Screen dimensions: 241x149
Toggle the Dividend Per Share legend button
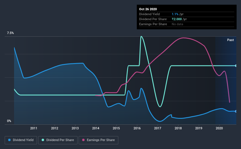58,140
